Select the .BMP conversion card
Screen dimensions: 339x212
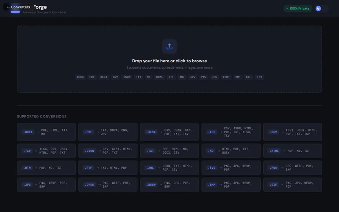(x=231, y=185)
